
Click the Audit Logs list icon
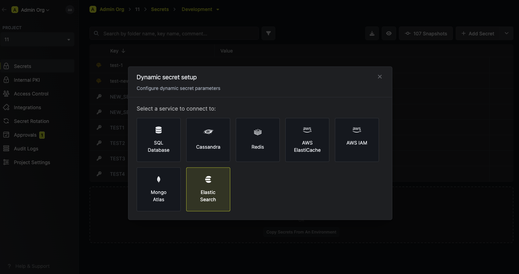[6, 148]
